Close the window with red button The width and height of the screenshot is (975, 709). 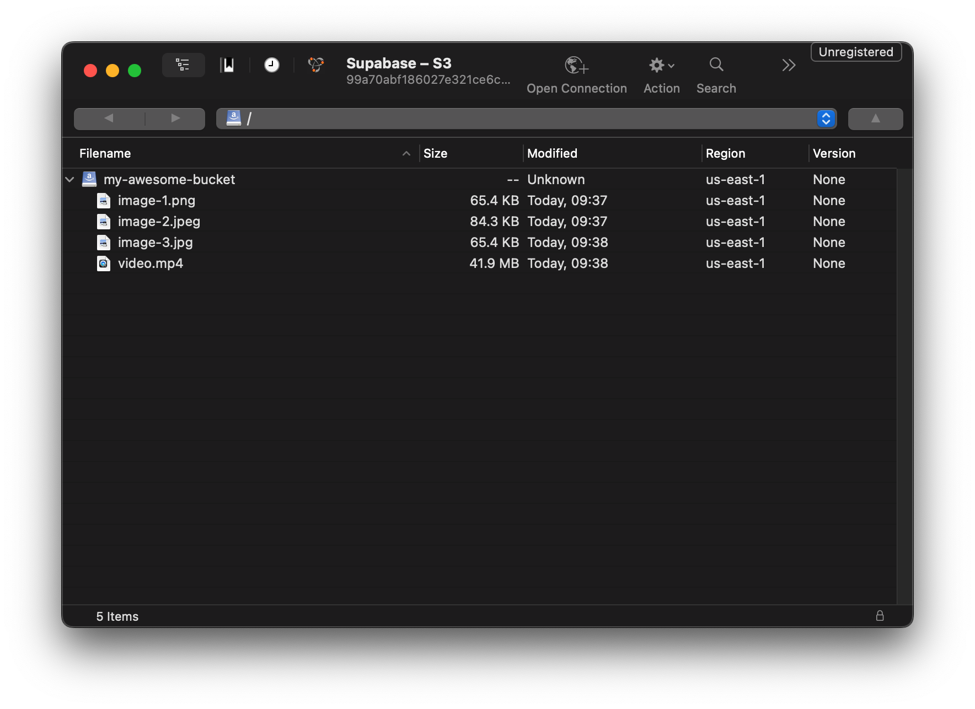click(90, 71)
